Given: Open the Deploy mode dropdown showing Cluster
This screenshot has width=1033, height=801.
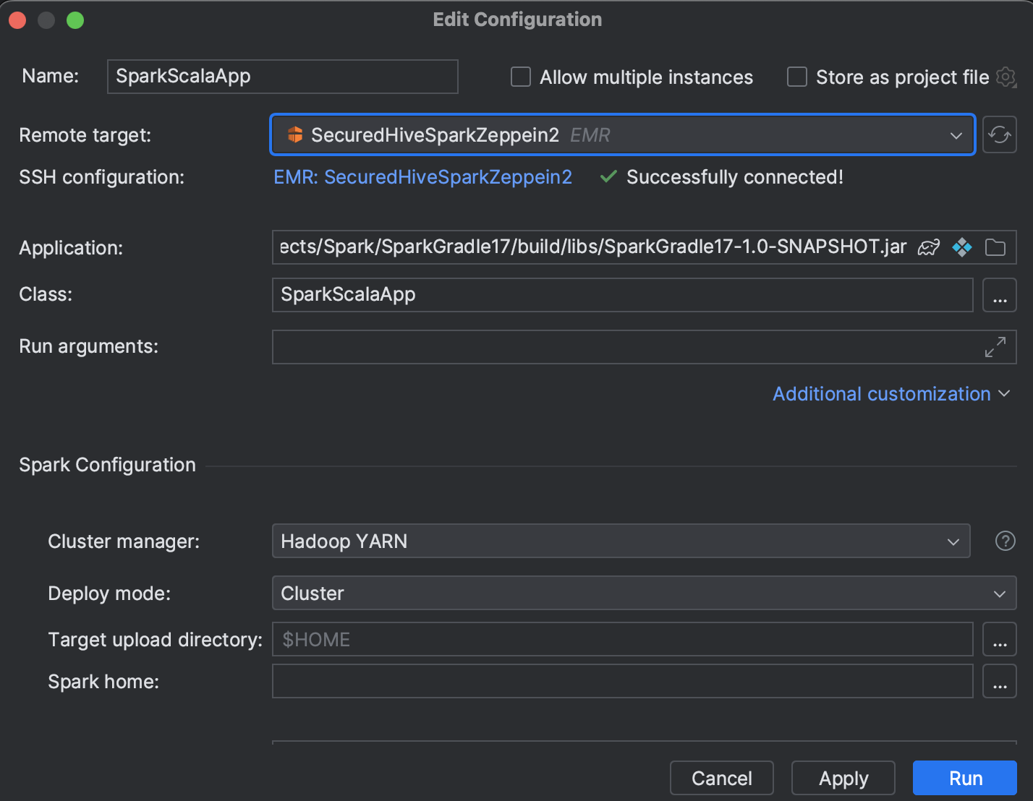Looking at the screenshot, I should tap(998, 593).
